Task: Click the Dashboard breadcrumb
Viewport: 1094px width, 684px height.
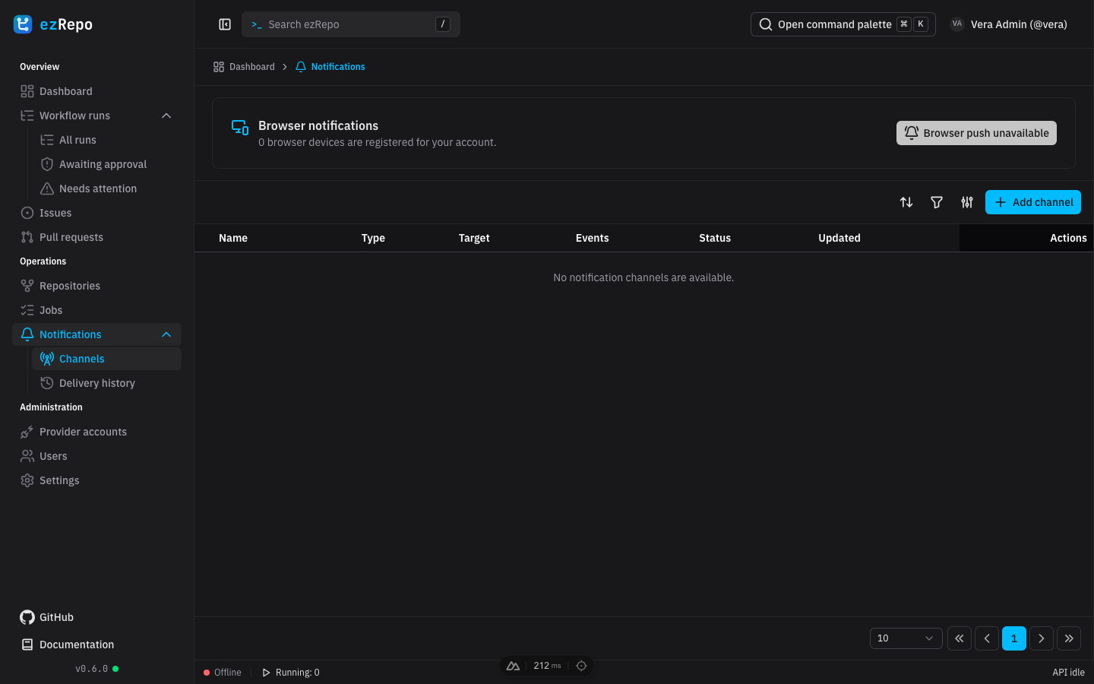Action: [x=244, y=67]
